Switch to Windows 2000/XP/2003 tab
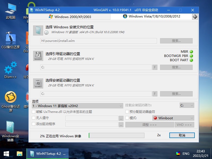212x159 pixels. click(x=70, y=17)
